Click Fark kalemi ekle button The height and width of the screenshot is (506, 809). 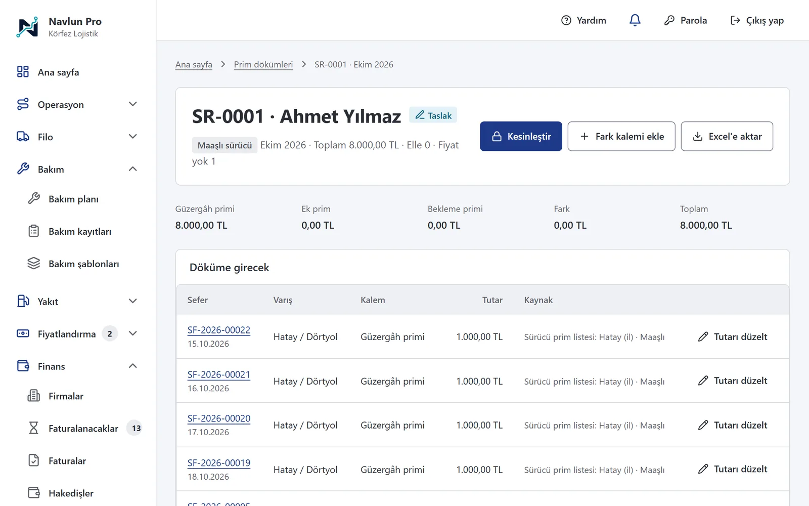(x=621, y=136)
